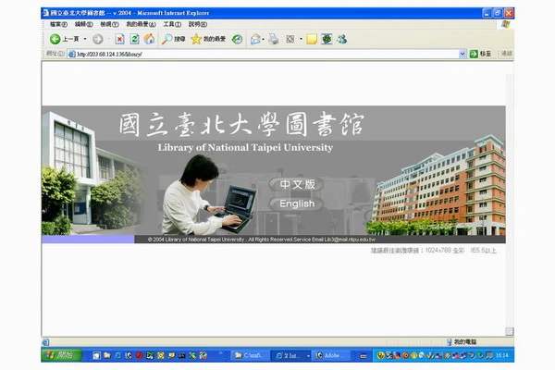Open the Edit menu (編輯)
The image size is (555, 370).
[x=84, y=24]
